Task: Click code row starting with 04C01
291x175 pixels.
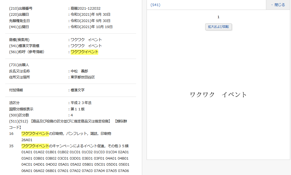Action: [x=75, y=165]
